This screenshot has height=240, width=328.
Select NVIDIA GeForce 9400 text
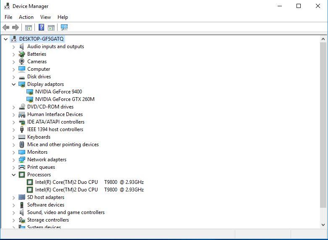click(x=58, y=92)
